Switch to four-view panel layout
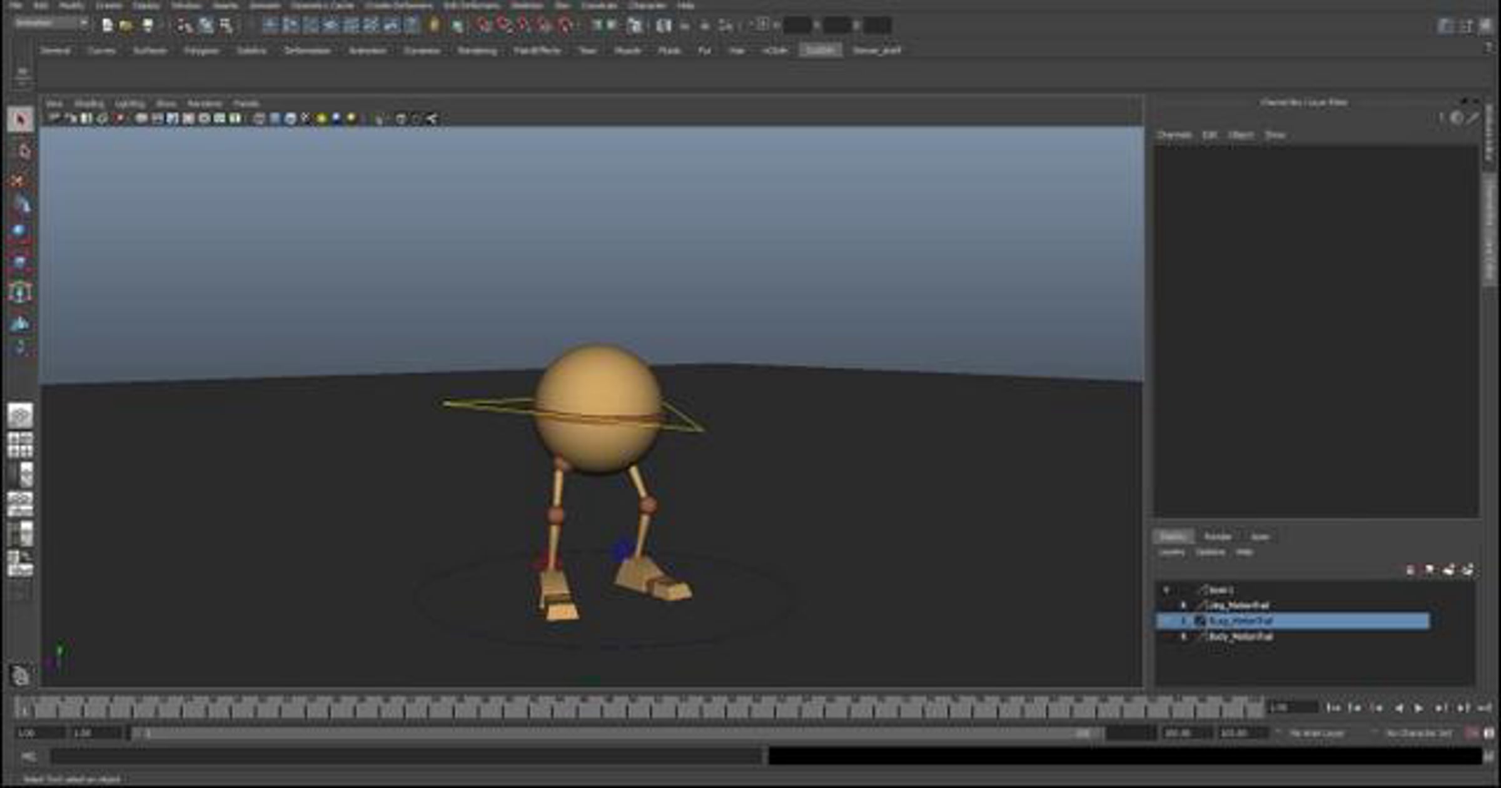 click(20, 445)
